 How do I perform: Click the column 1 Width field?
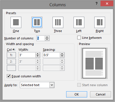click(27, 55)
